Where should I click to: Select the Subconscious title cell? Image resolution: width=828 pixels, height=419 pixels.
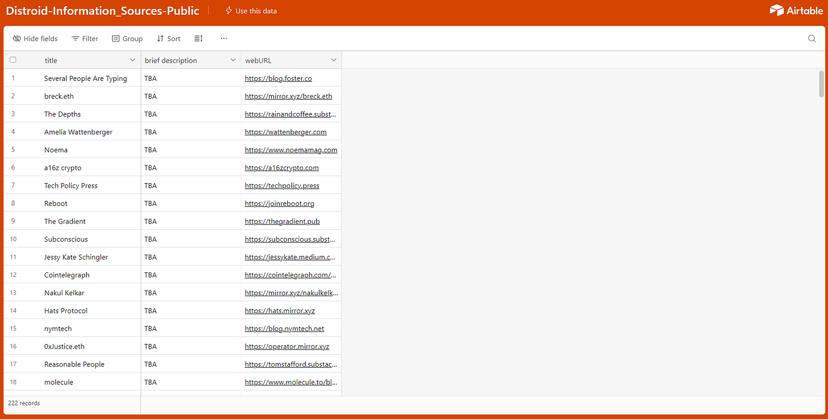pos(66,239)
